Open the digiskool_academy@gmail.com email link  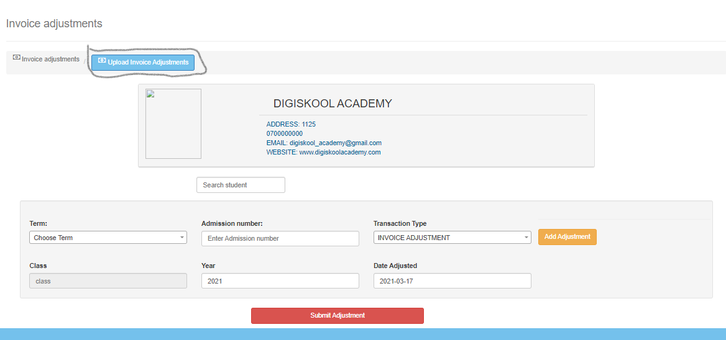[x=335, y=143]
